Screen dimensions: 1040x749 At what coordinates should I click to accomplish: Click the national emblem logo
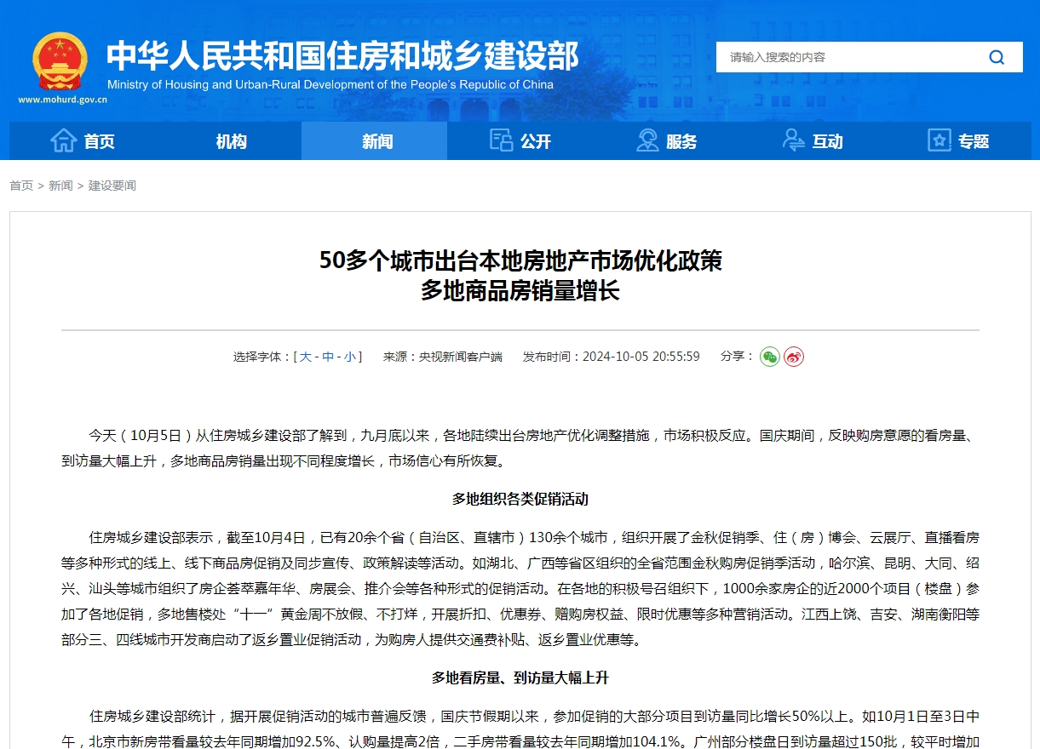pos(60,60)
